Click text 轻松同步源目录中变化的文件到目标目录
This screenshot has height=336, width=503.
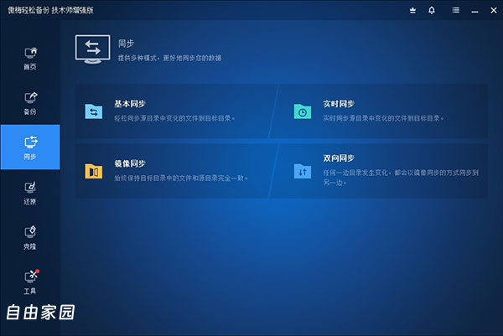pos(174,118)
